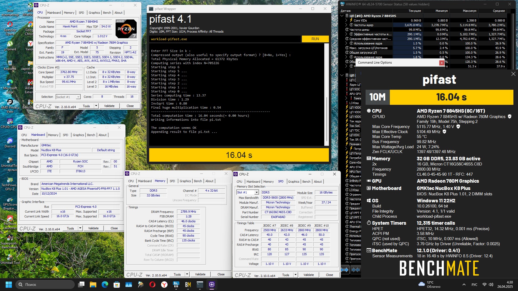This screenshot has width=518, height=291.
Task: Open SPD tab in CPU-Z Memory window
Action: 172,181
